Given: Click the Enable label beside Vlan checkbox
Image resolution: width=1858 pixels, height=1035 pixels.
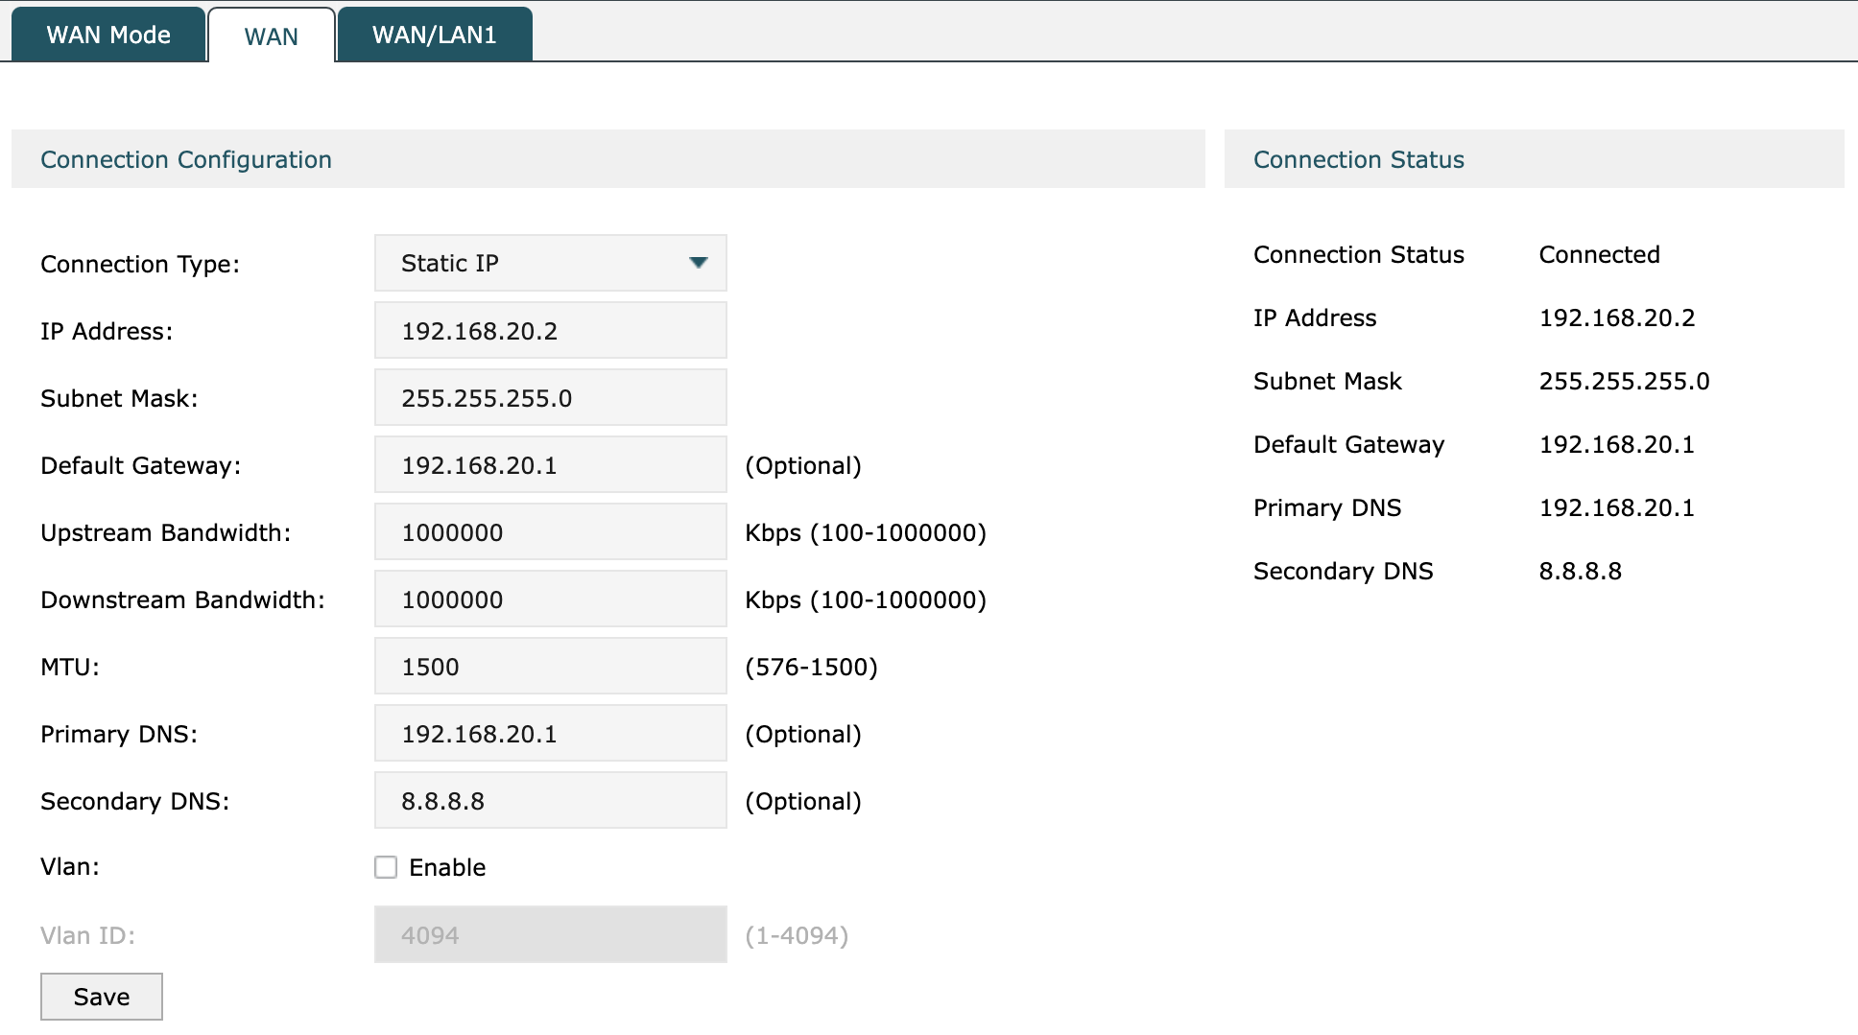Looking at the screenshot, I should point(447,867).
